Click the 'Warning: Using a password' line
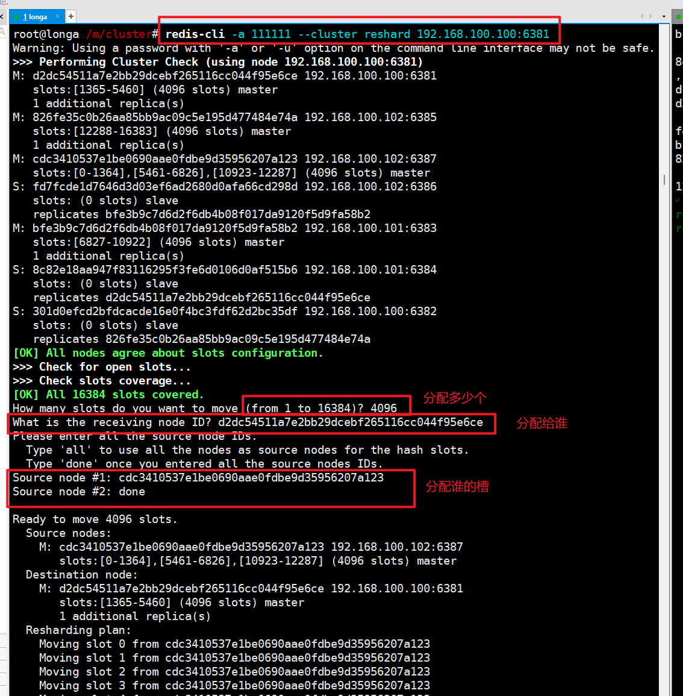Screen dimensions: 683x696 [333, 48]
